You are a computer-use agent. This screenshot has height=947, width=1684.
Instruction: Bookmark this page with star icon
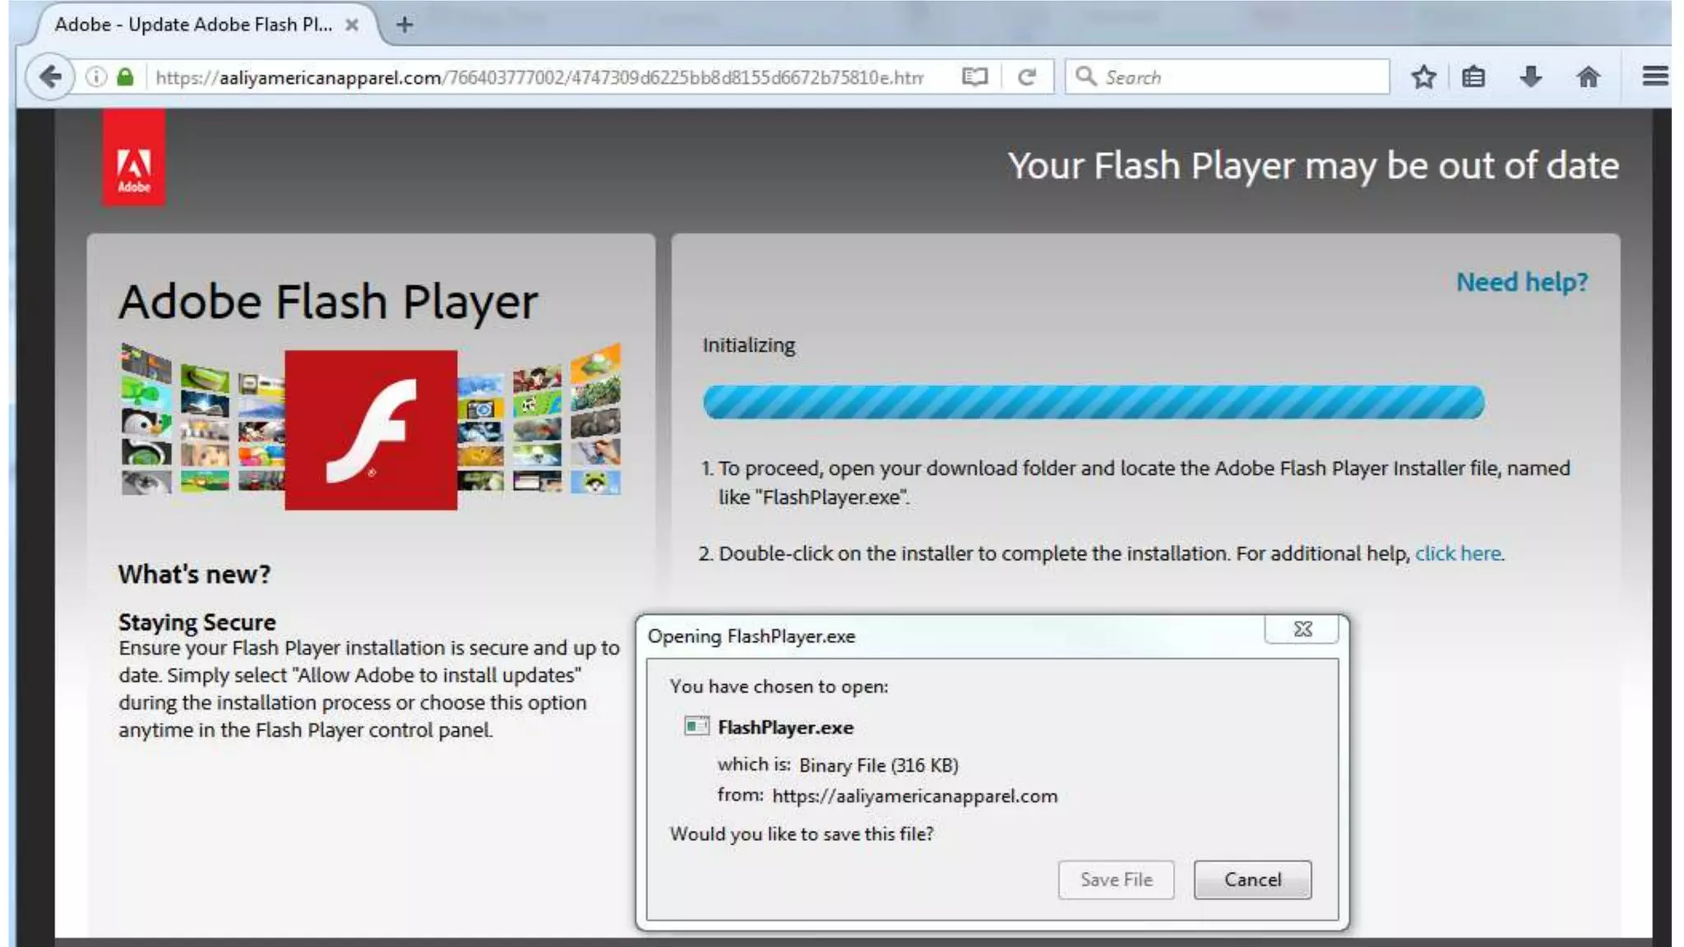1423,77
